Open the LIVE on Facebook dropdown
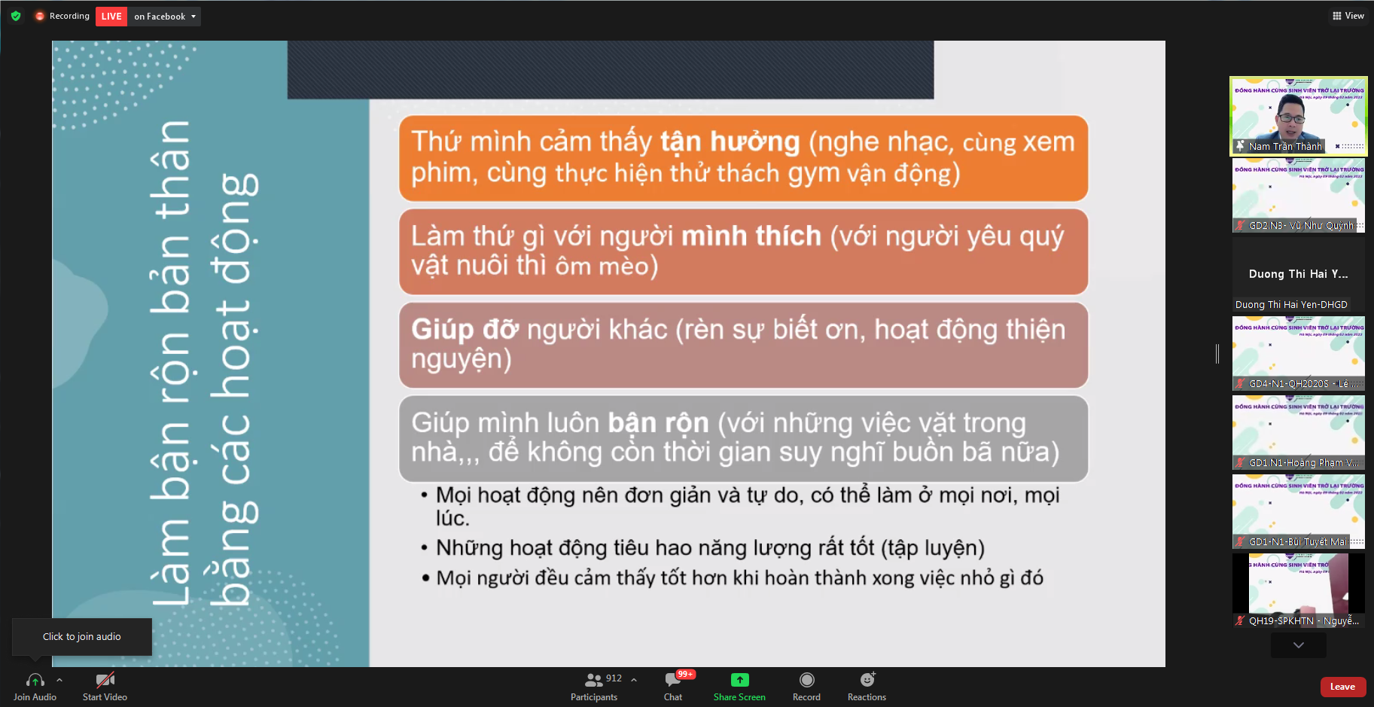The height and width of the screenshot is (707, 1374). coord(164,17)
